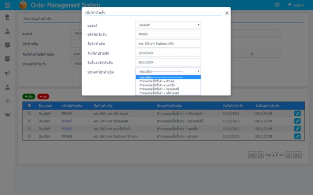Go to first page with << button
The image size is (313, 195).
coord(252,155)
